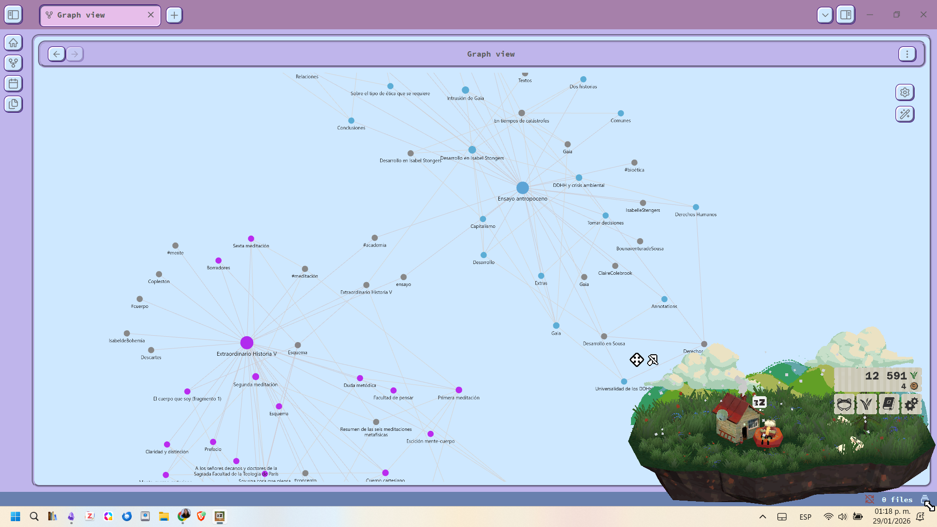Show hidden system tray icons chevron
Viewport: 937px width, 527px height.
coord(763,517)
